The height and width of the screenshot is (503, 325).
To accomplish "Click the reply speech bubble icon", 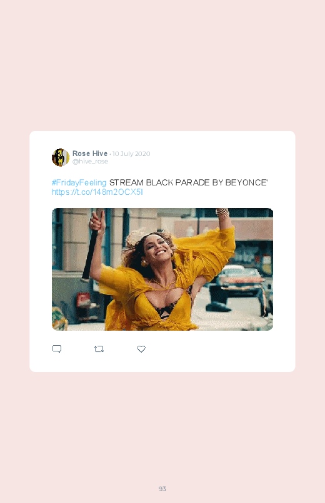I will click(57, 349).
